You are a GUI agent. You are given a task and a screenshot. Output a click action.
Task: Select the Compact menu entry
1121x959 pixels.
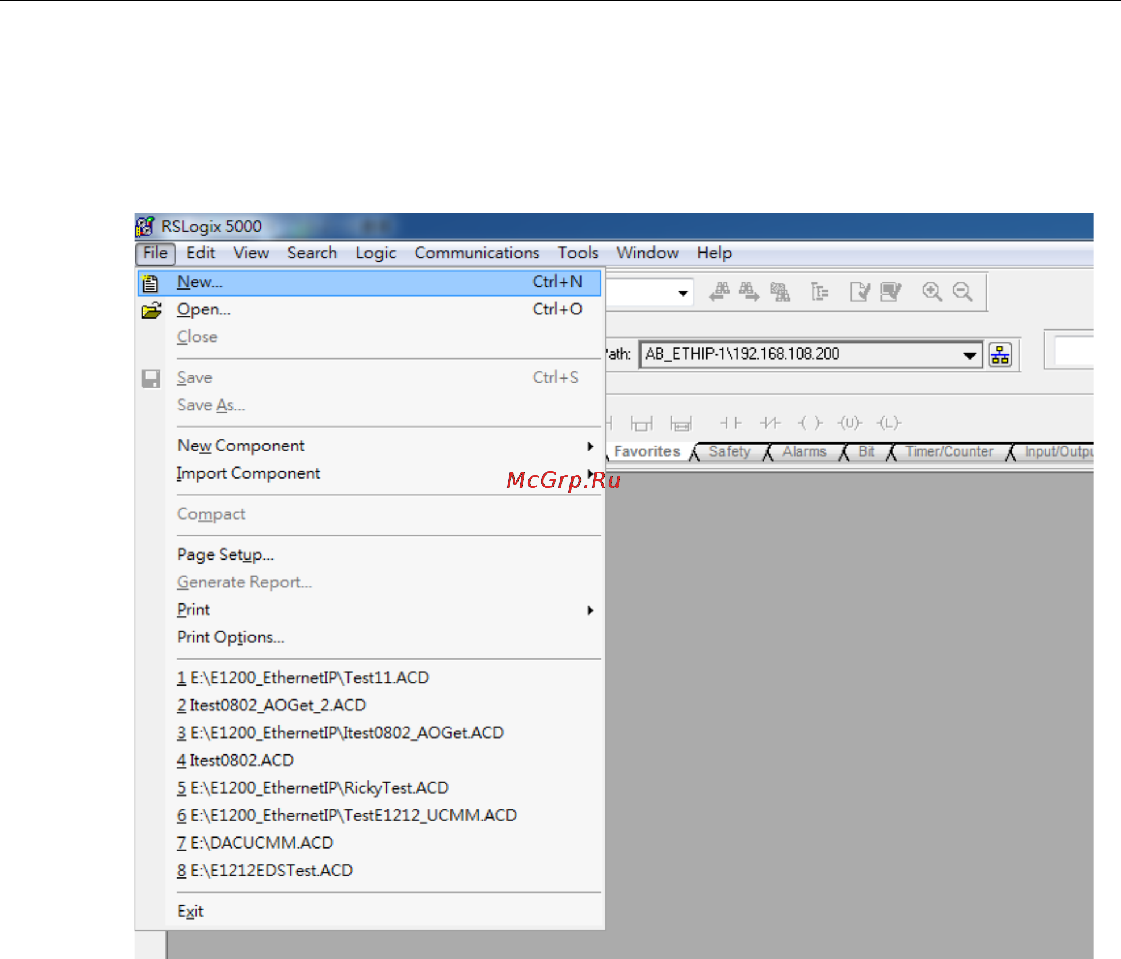pos(370,514)
